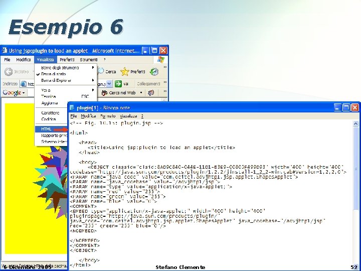Viewport: 361px width, 271px height.
Task: Expand the Google toolbar overflow chevron
Action: [165, 91]
